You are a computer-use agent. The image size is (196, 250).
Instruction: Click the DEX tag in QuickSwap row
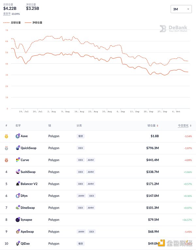coord(80,148)
